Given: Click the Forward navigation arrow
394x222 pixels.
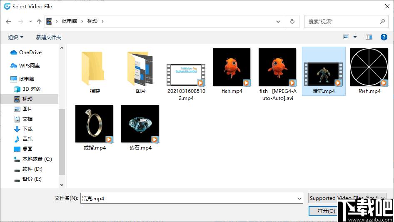Looking at the screenshot, I should click(x=20, y=22).
